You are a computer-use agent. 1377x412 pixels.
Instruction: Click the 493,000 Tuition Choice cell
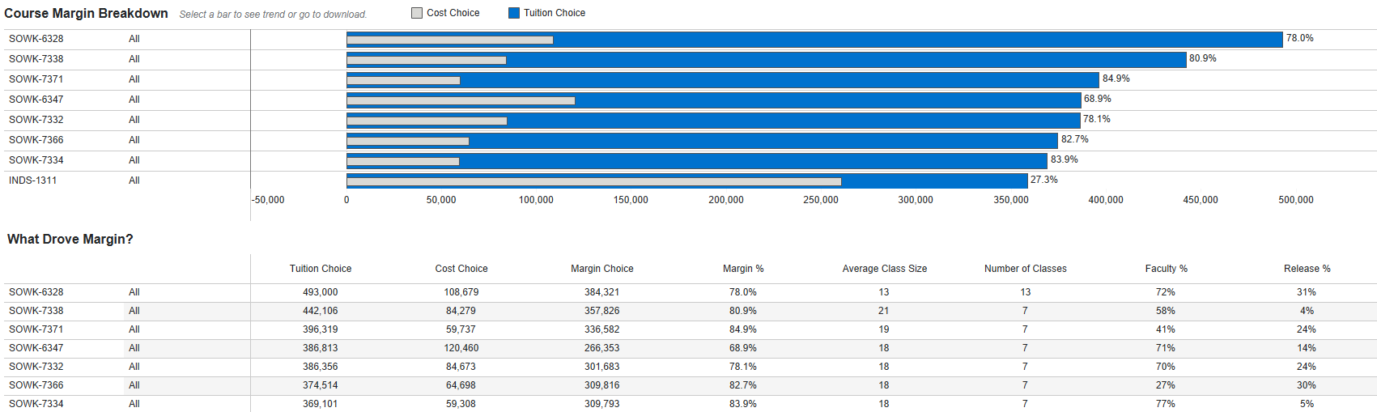[320, 292]
